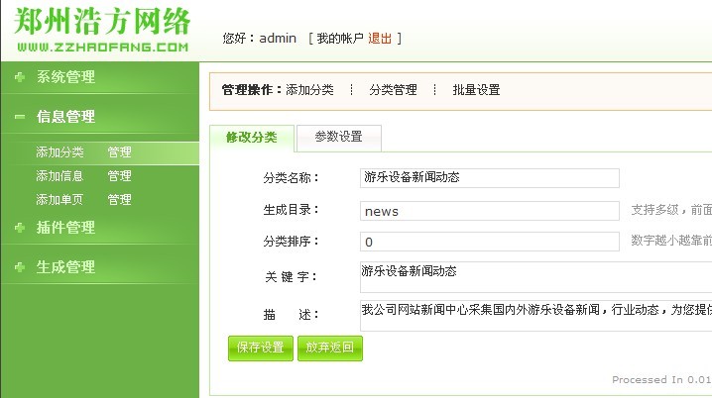Open 分类管理 in the 管理操作 bar
This screenshot has width=712, height=398.
(393, 90)
